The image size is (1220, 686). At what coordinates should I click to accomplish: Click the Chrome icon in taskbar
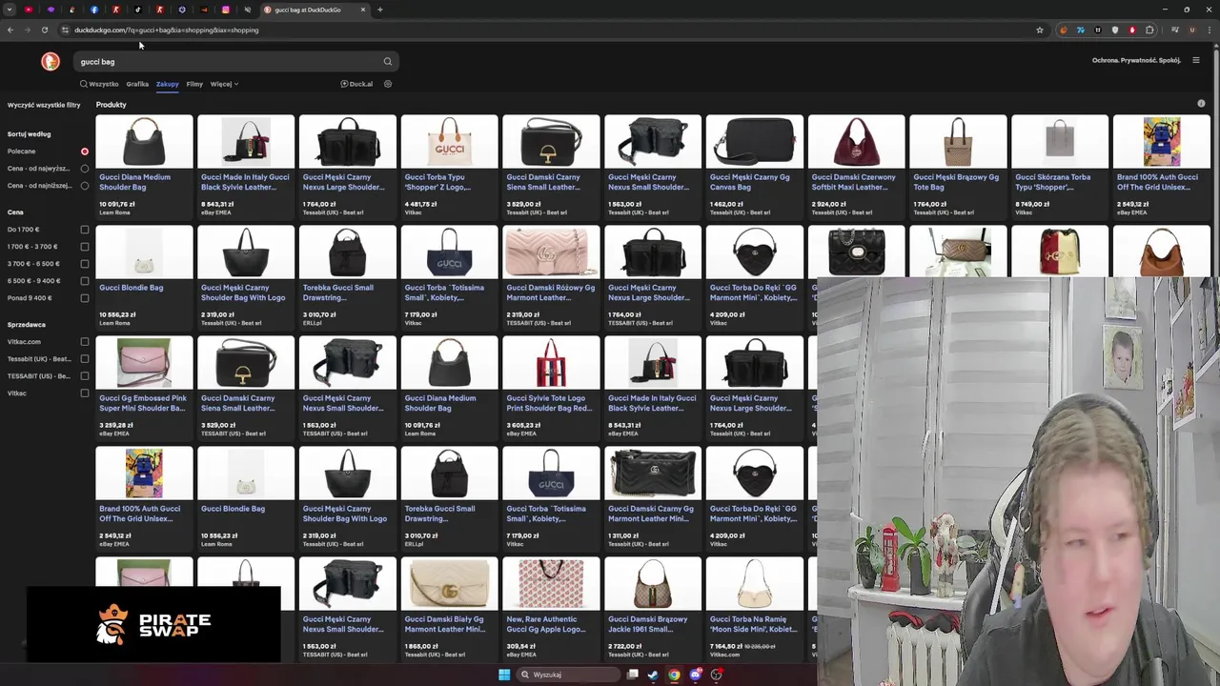tap(674, 675)
